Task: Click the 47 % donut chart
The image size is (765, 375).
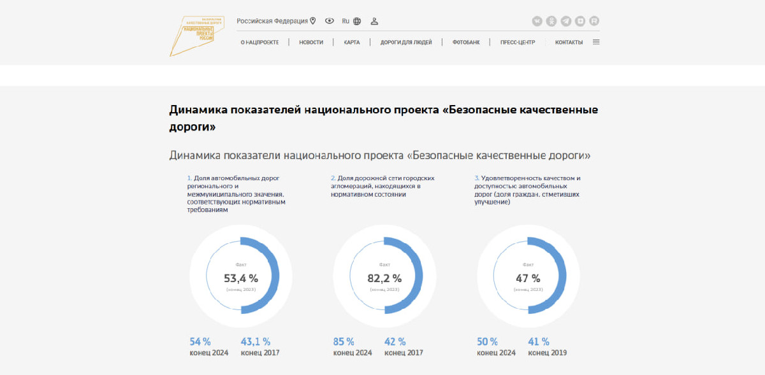Action: pyautogui.click(x=528, y=275)
